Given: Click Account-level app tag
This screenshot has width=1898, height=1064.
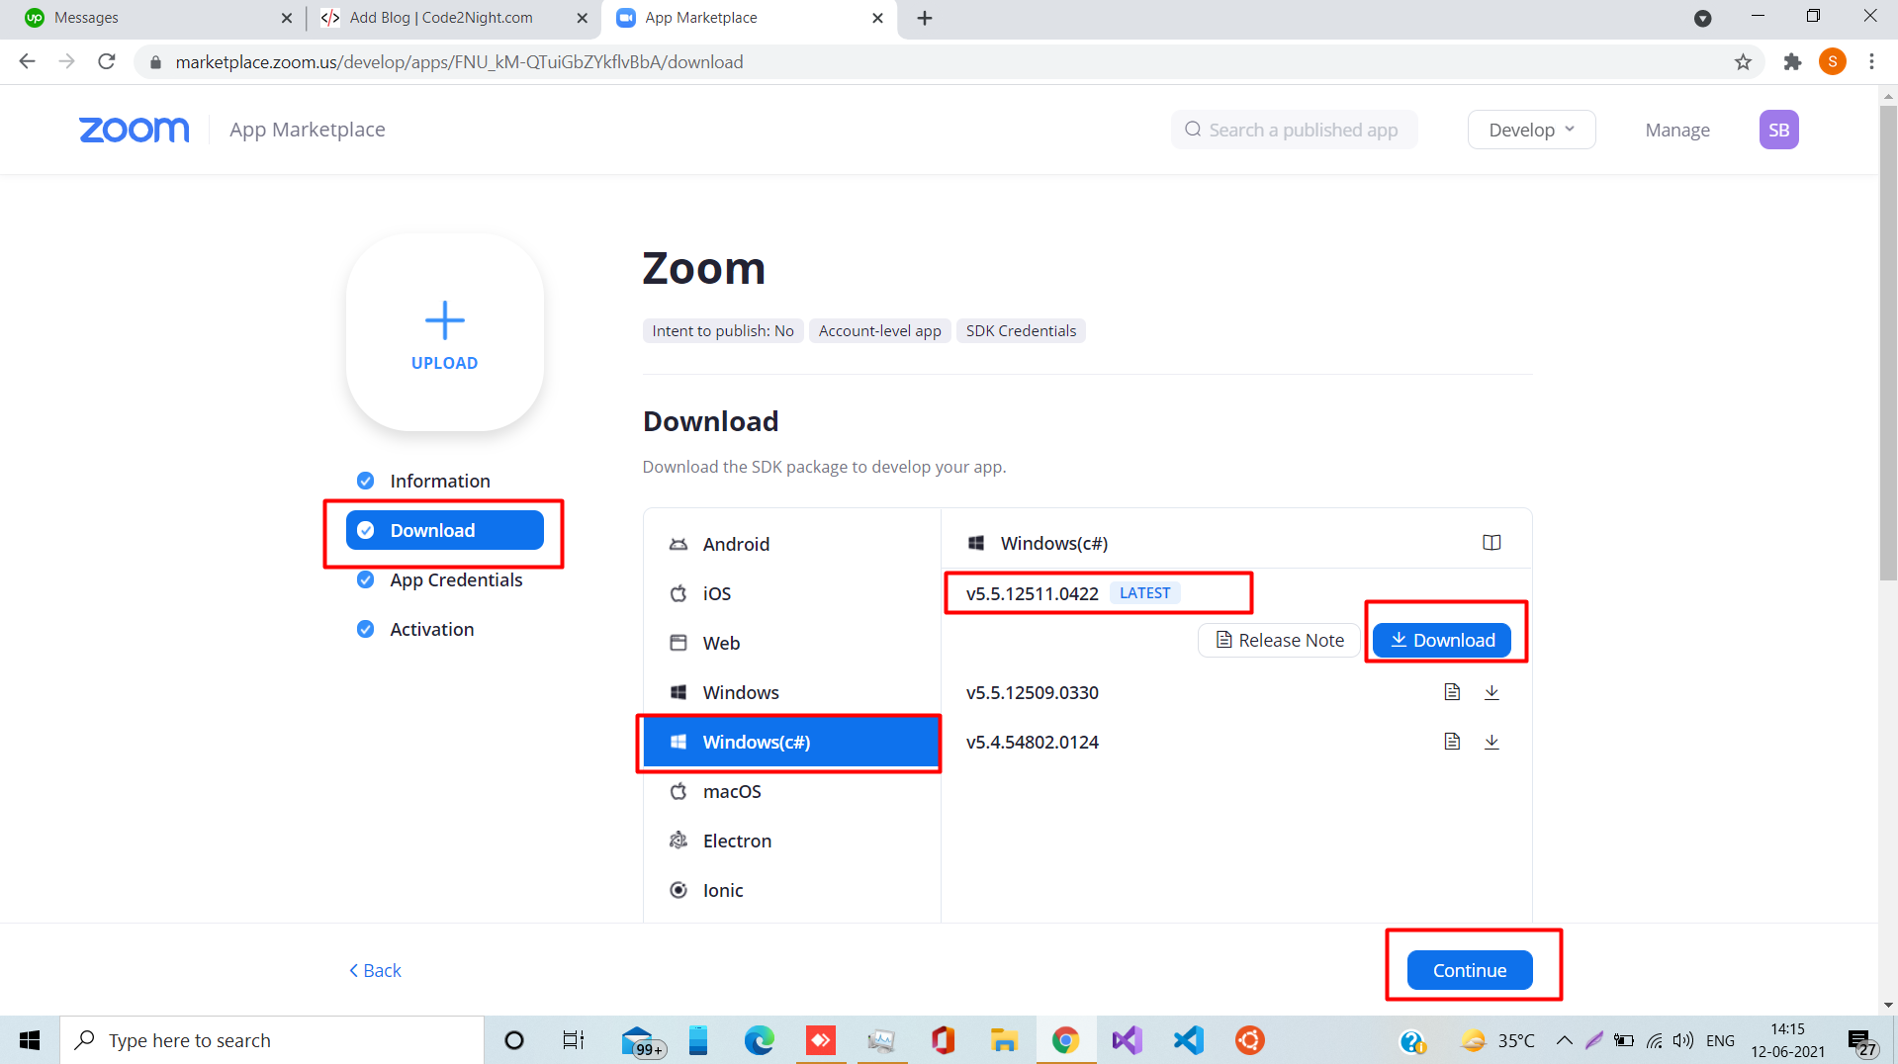Looking at the screenshot, I should coord(879,330).
